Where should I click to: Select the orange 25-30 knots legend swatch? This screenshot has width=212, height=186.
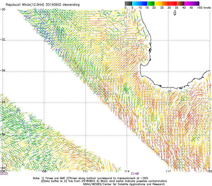(x=166, y=3)
